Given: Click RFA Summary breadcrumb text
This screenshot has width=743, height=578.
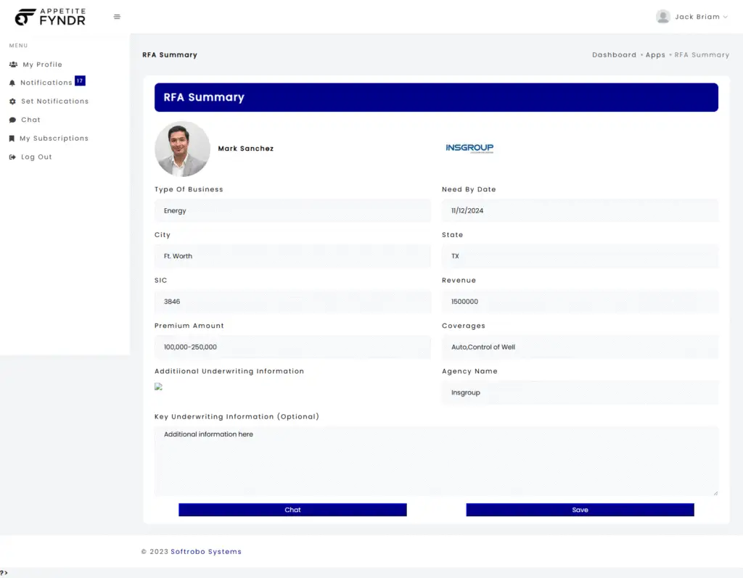Looking at the screenshot, I should 702,55.
